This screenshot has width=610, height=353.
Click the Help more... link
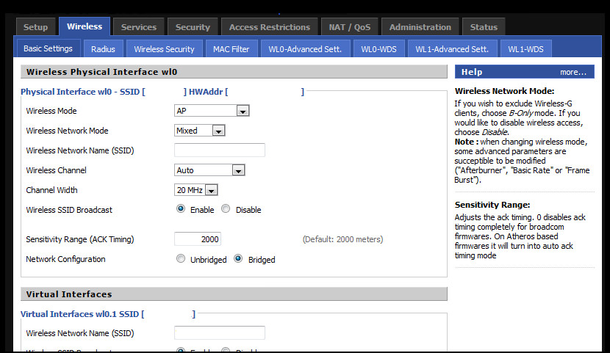point(573,72)
